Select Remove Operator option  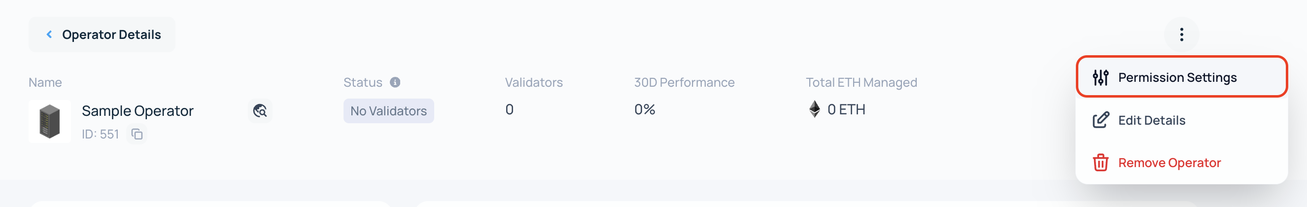point(1169,163)
